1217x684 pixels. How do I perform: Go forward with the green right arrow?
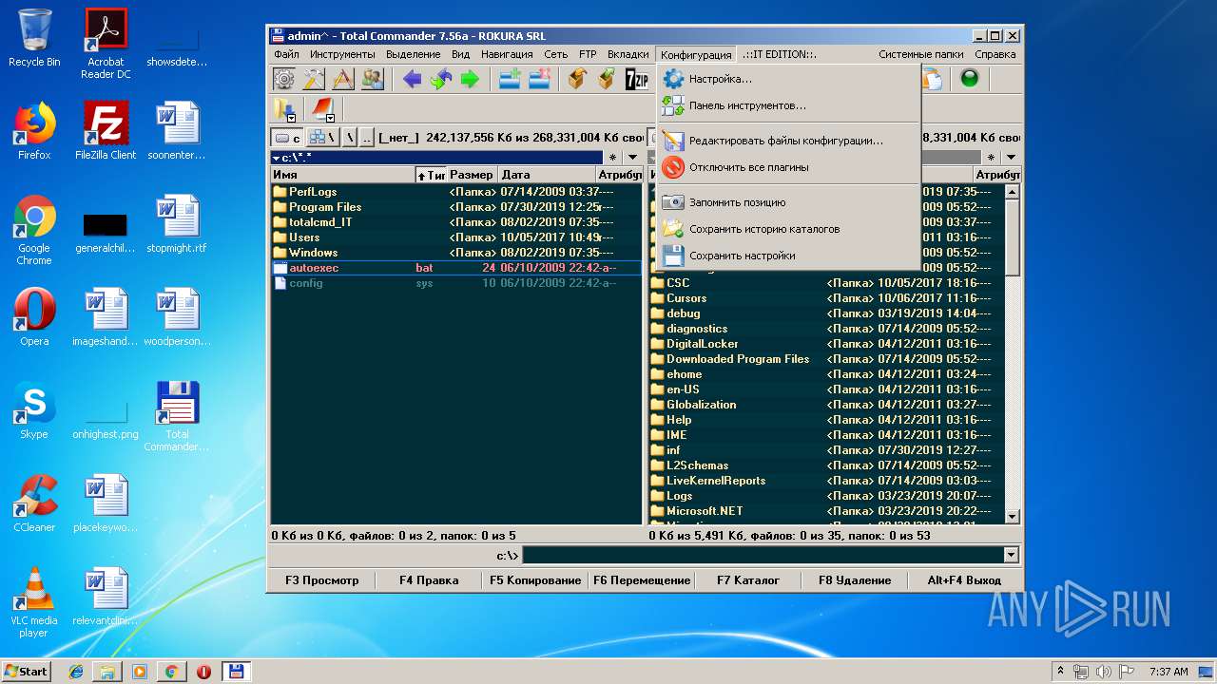[x=470, y=79]
